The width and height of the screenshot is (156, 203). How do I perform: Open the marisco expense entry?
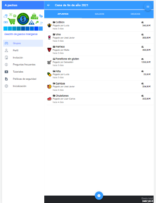[x=100, y=50]
